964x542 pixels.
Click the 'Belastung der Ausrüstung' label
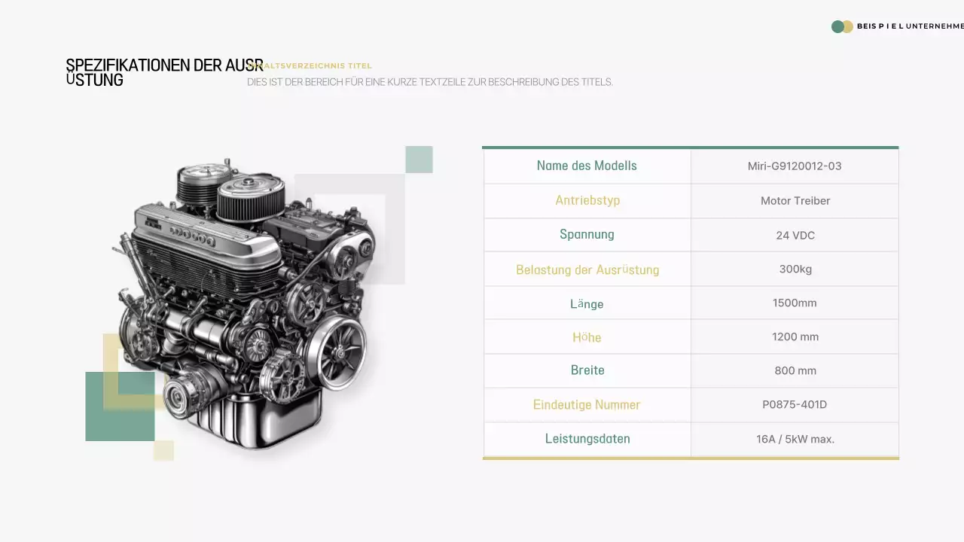pos(587,269)
